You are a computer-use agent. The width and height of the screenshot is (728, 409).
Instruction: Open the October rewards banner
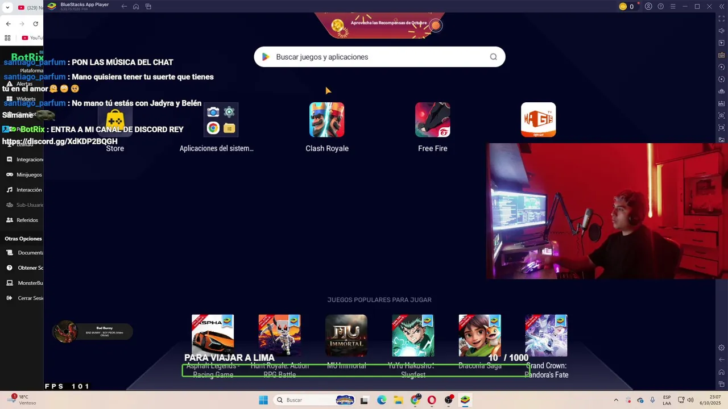pos(380,25)
